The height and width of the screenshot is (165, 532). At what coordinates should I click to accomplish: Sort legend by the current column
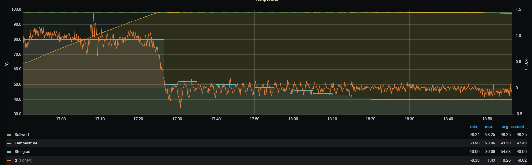[x=517, y=127]
